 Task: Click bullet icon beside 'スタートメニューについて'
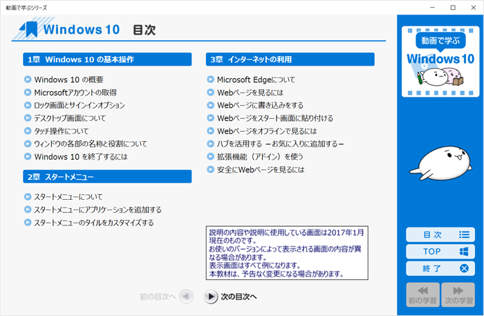click(28, 197)
